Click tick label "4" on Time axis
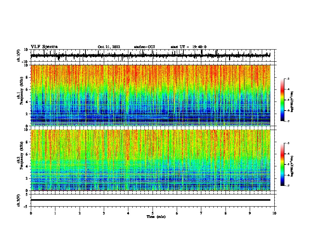309x239 pixels. tap(128, 213)
